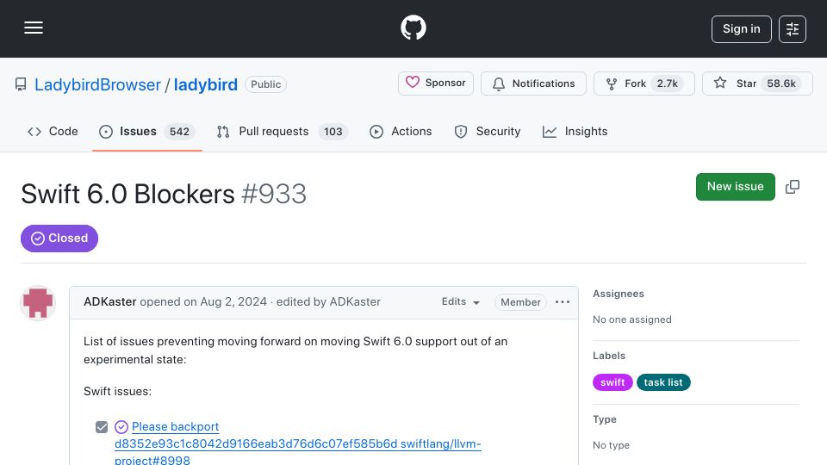Click the 'No one assigned' text
Image resolution: width=827 pixels, height=465 pixels.
coord(631,319)
